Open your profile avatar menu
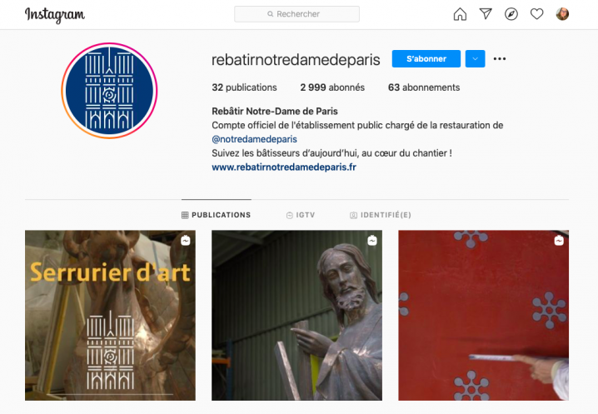 (562, 14)
